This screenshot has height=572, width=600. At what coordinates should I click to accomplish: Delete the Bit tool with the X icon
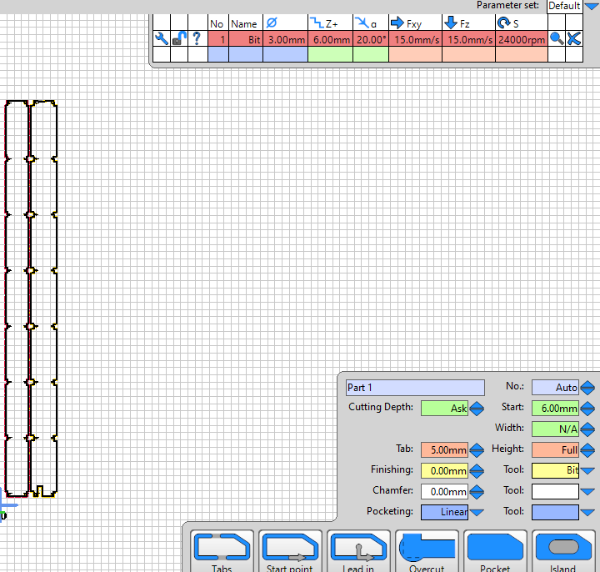[x=574, y=38]
